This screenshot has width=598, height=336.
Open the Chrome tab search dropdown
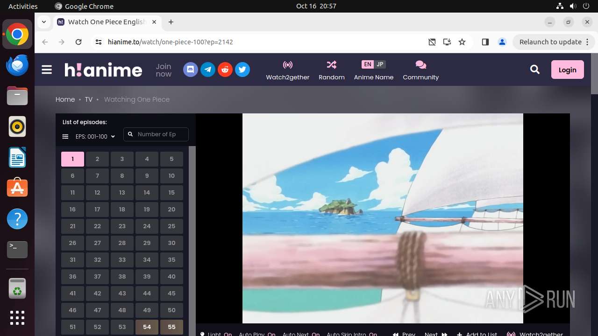point(44,22)
